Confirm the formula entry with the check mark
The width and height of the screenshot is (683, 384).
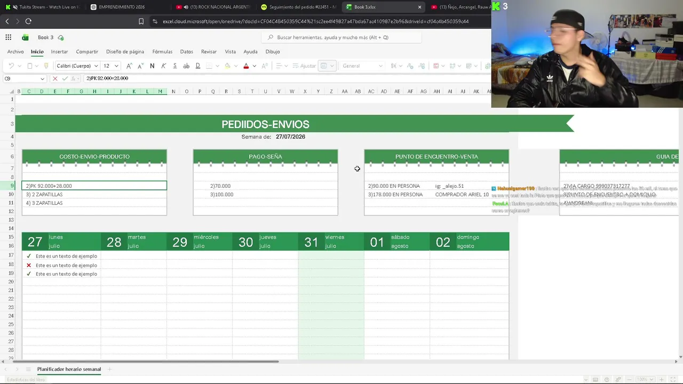65,78
